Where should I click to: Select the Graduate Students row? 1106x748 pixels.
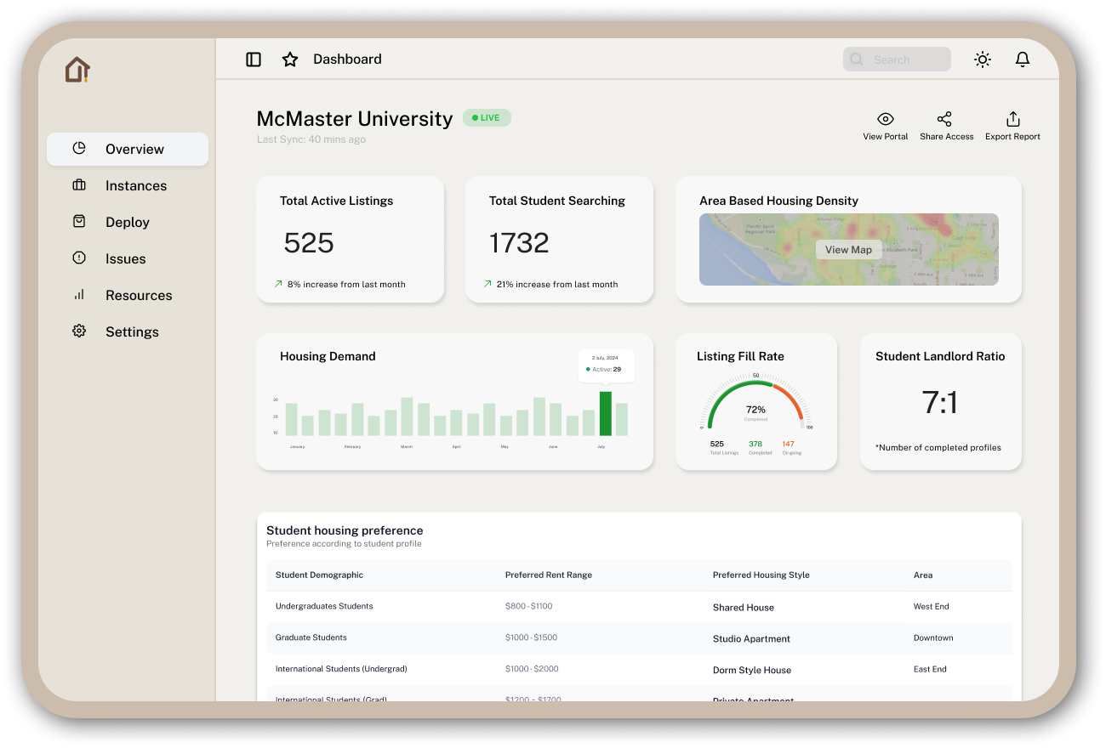(x=639, y=638)
